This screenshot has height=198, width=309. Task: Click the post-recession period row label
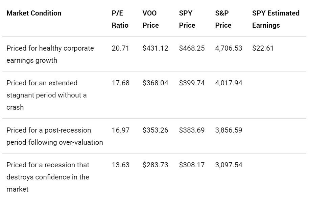coord(54,136)
